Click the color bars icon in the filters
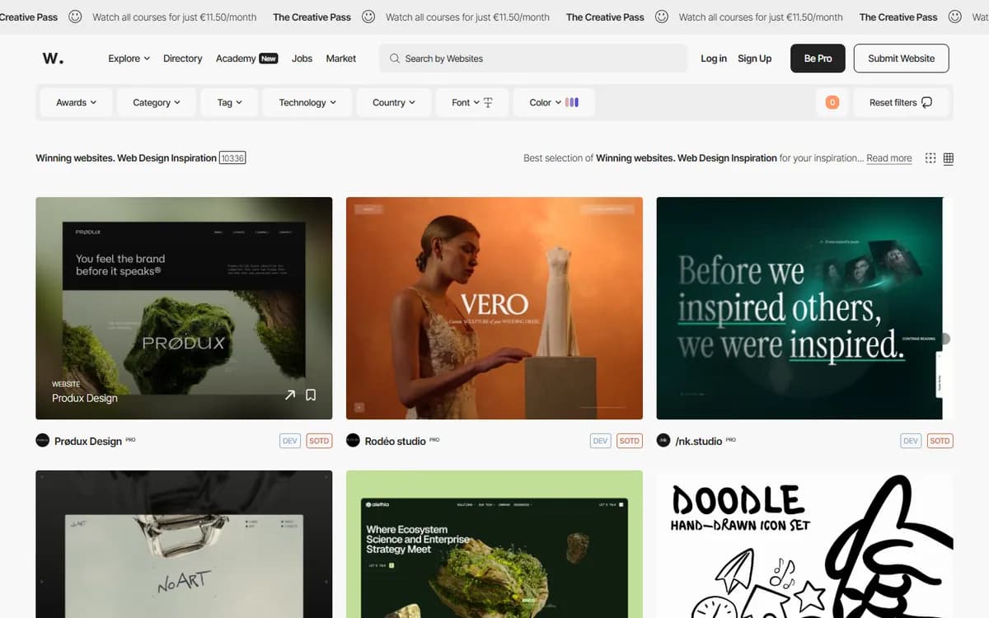Image resolution: width=989 pixels, height=618 pixels. [x=572, y=103]
